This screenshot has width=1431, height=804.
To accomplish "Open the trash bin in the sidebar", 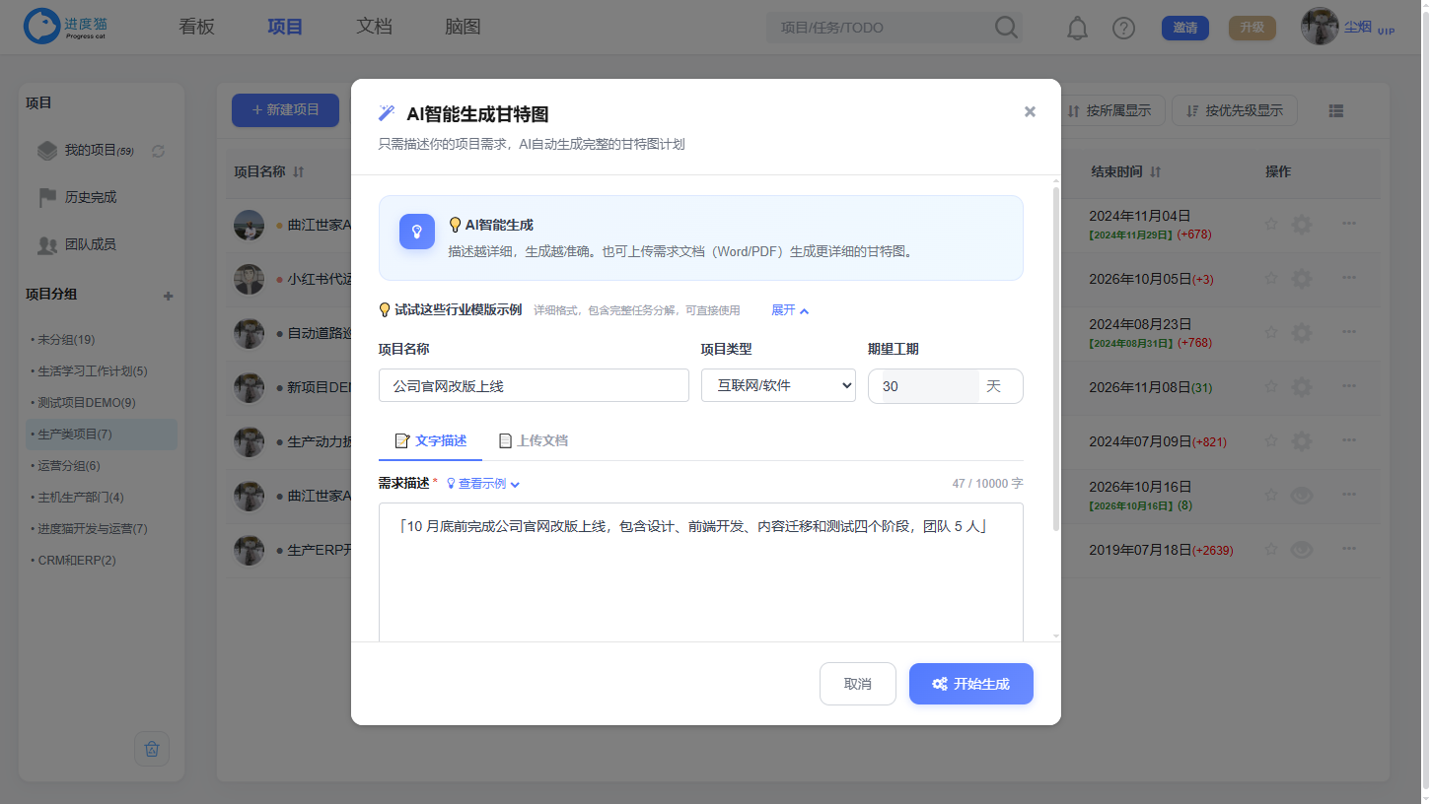I will click(x=152, y=749).
